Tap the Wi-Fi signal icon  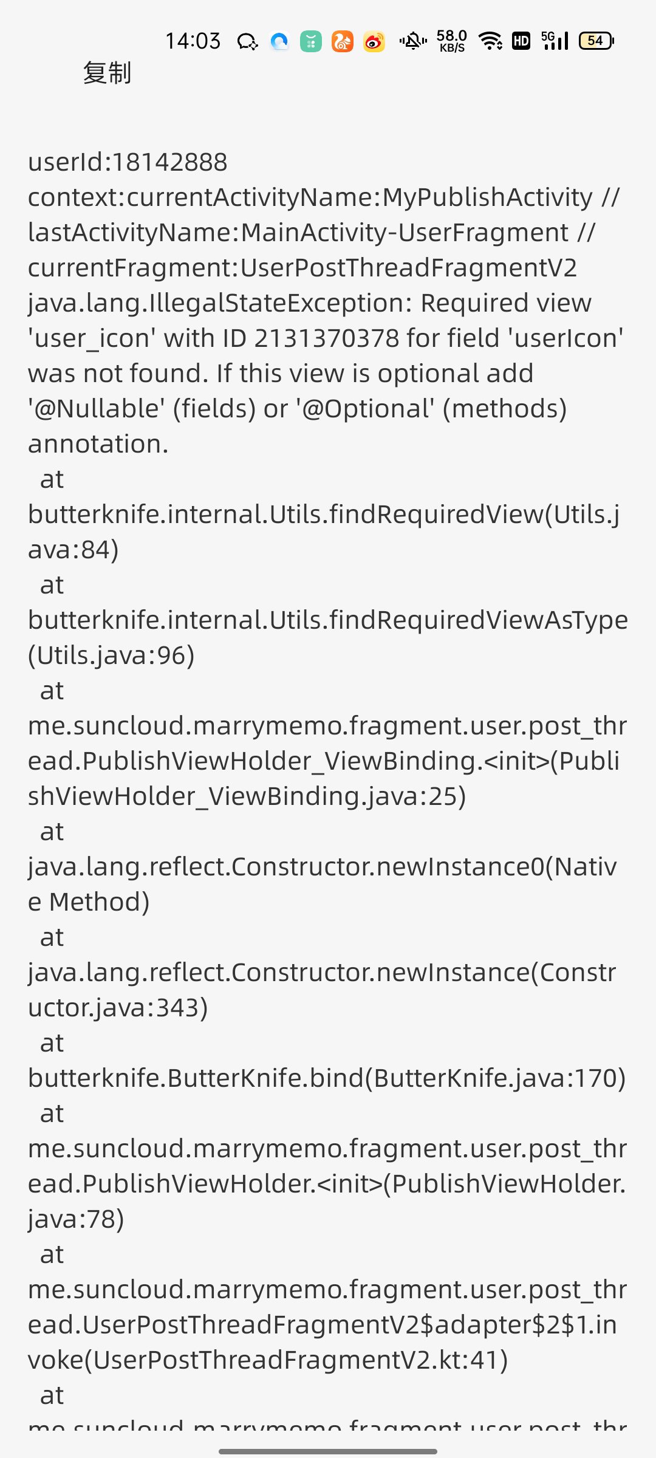click(x=491, y=41)
